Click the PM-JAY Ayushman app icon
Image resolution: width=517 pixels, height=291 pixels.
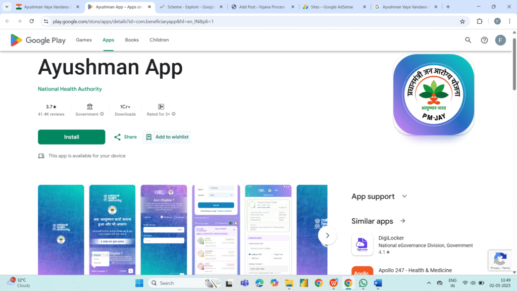(x=434, y=94)
